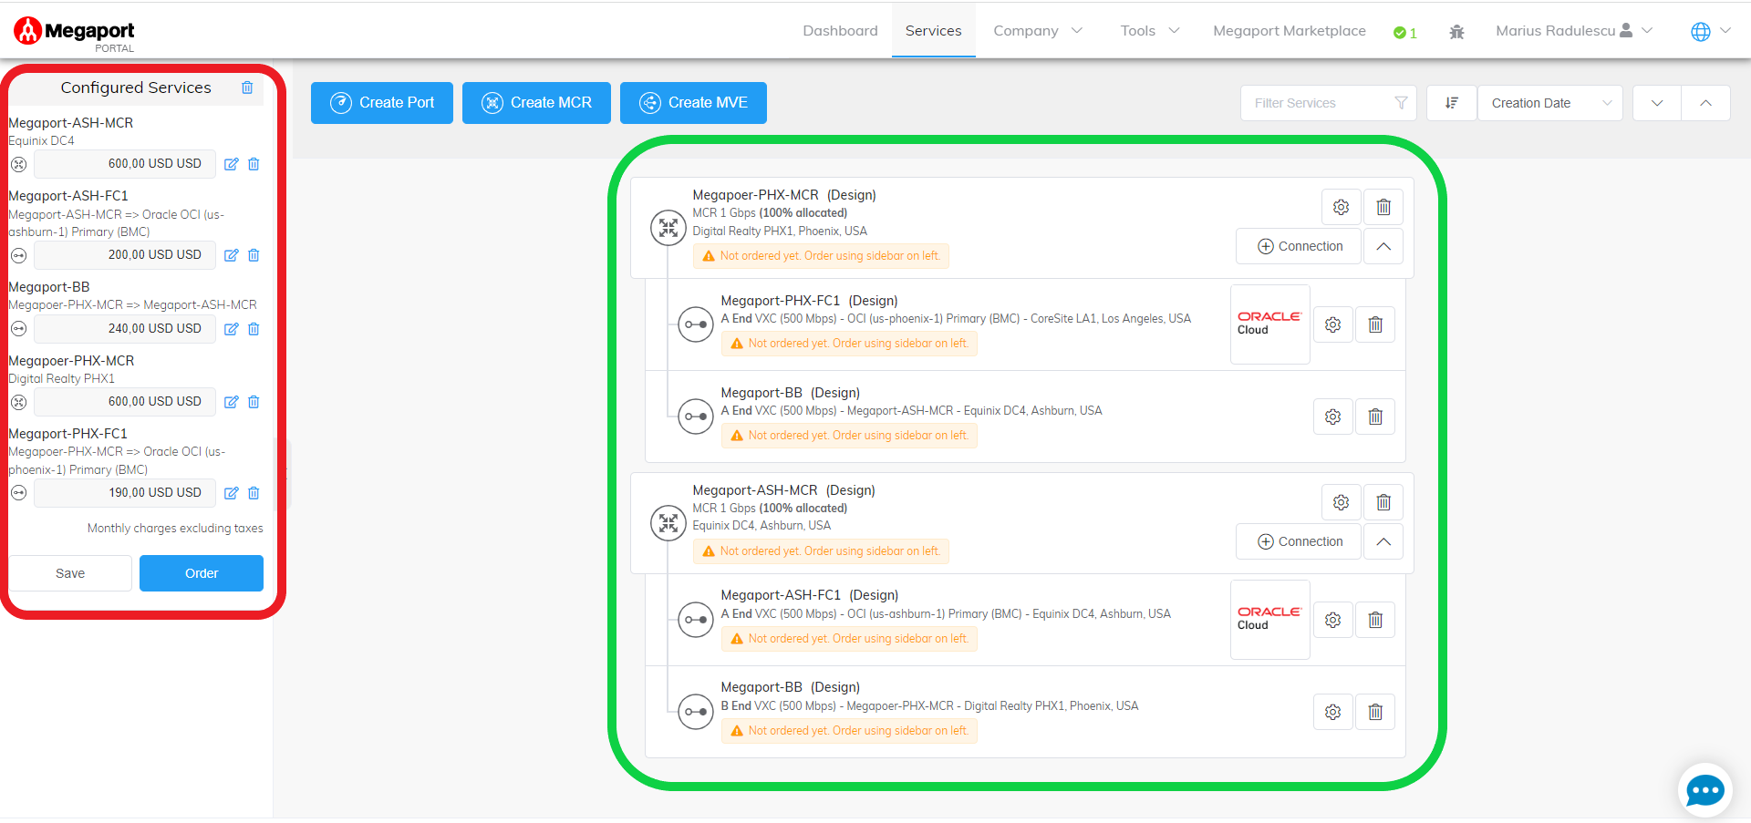Viewport: 1751px width, 823px height.
Task: Collapse the Megapoer-PHX-MCR connections list
Action: point(1383,247)
